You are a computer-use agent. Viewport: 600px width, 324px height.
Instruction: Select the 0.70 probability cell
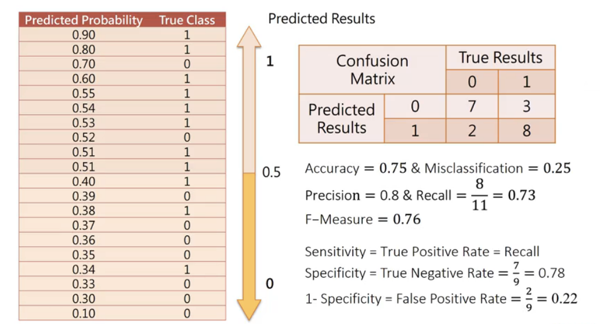84,64
